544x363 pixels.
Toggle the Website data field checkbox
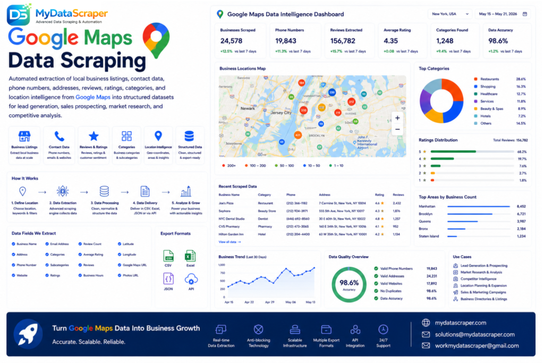point(13,275)
